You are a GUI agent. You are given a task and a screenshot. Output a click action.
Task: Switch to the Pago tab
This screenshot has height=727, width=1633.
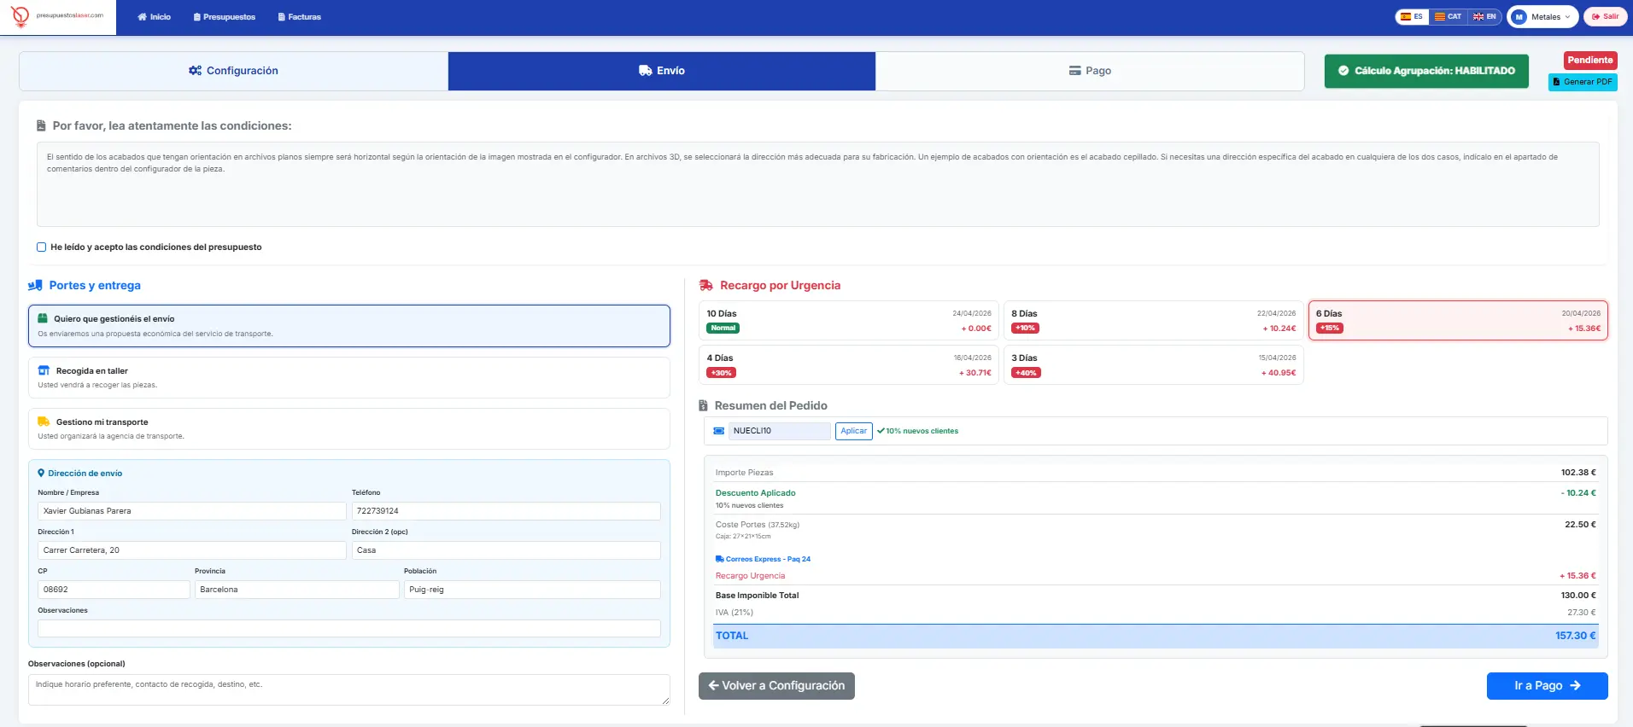[1090, 71]
